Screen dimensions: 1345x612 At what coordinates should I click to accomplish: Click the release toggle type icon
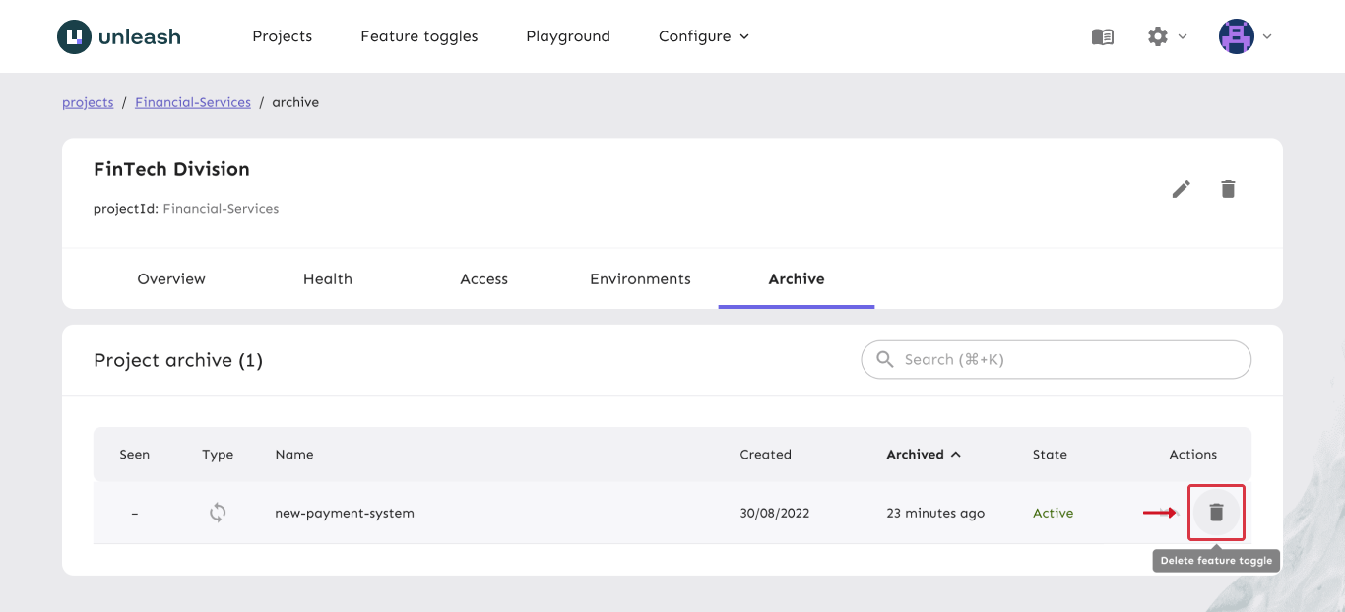[218, 513]
